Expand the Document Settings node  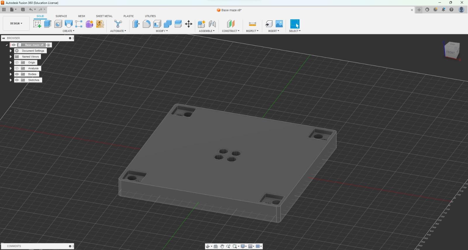tap(11, 51)
